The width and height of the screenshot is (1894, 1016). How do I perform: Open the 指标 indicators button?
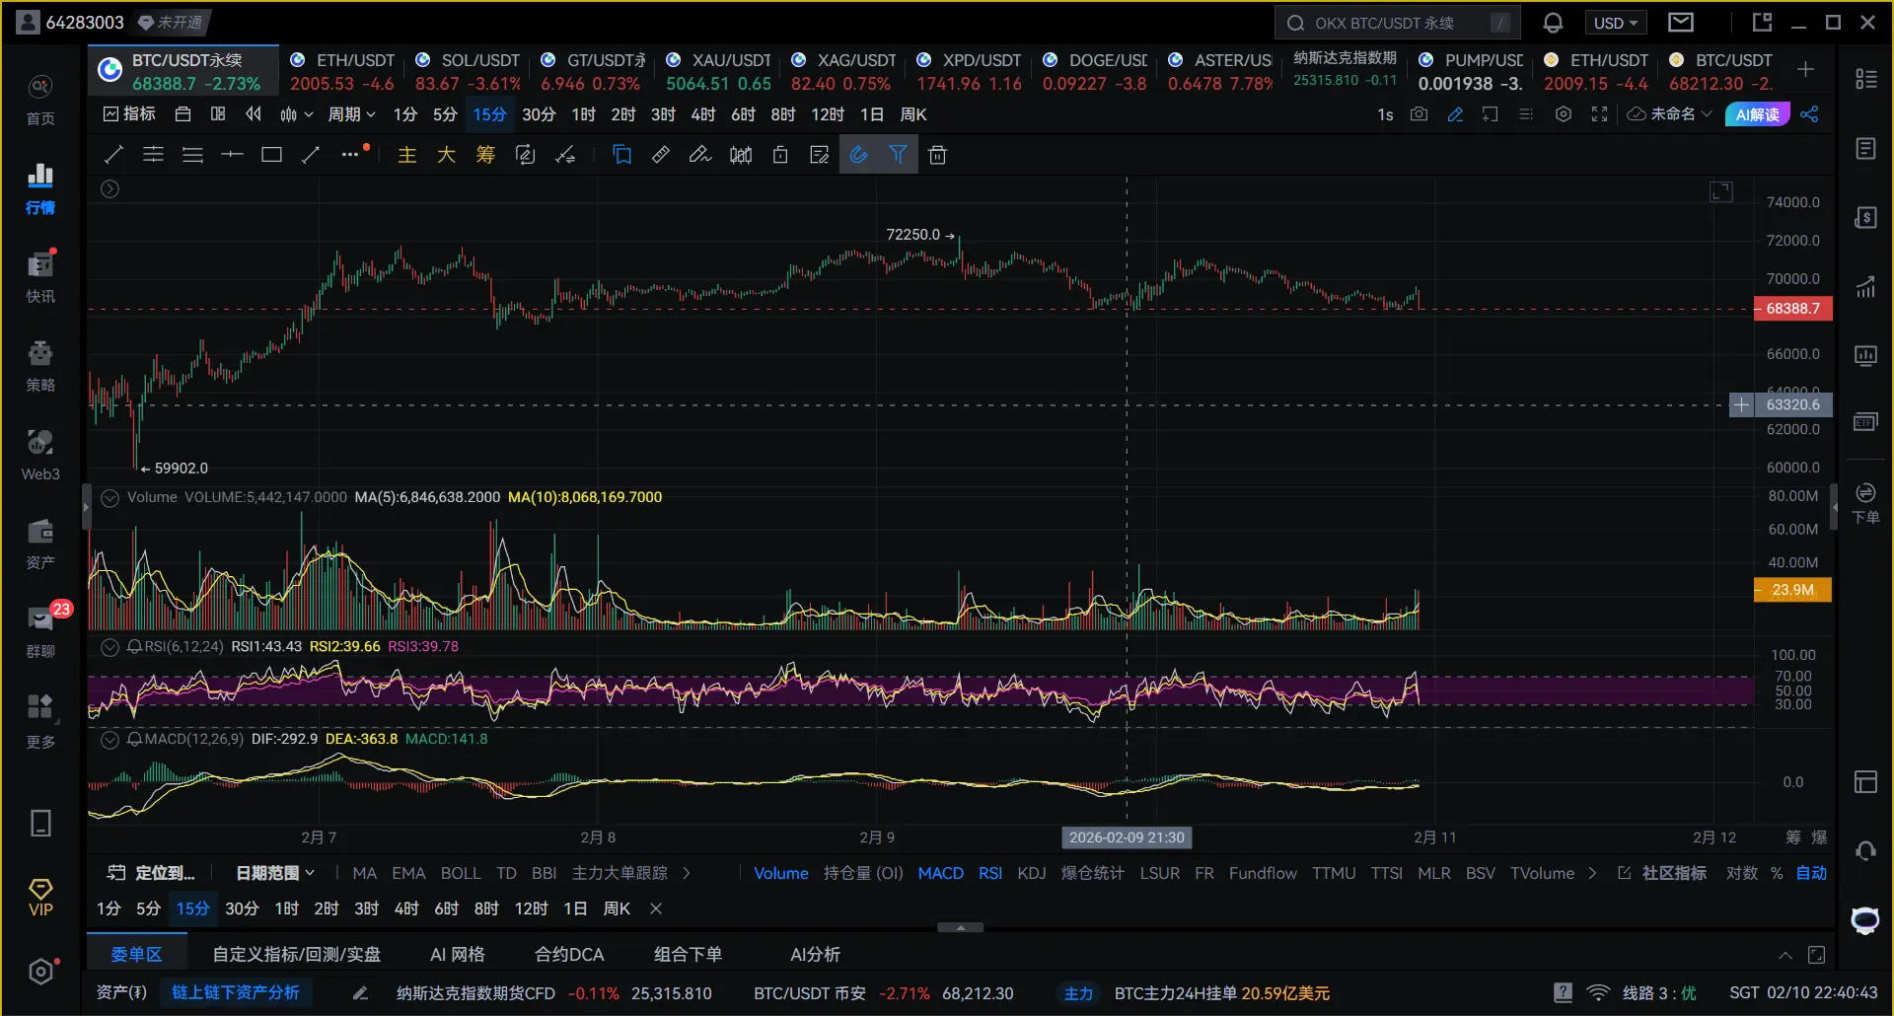coord(129,114)
